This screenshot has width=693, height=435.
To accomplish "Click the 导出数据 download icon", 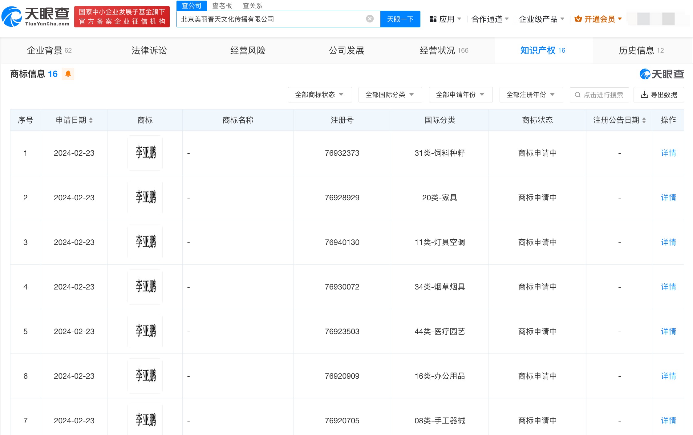I will click(644, 95).
